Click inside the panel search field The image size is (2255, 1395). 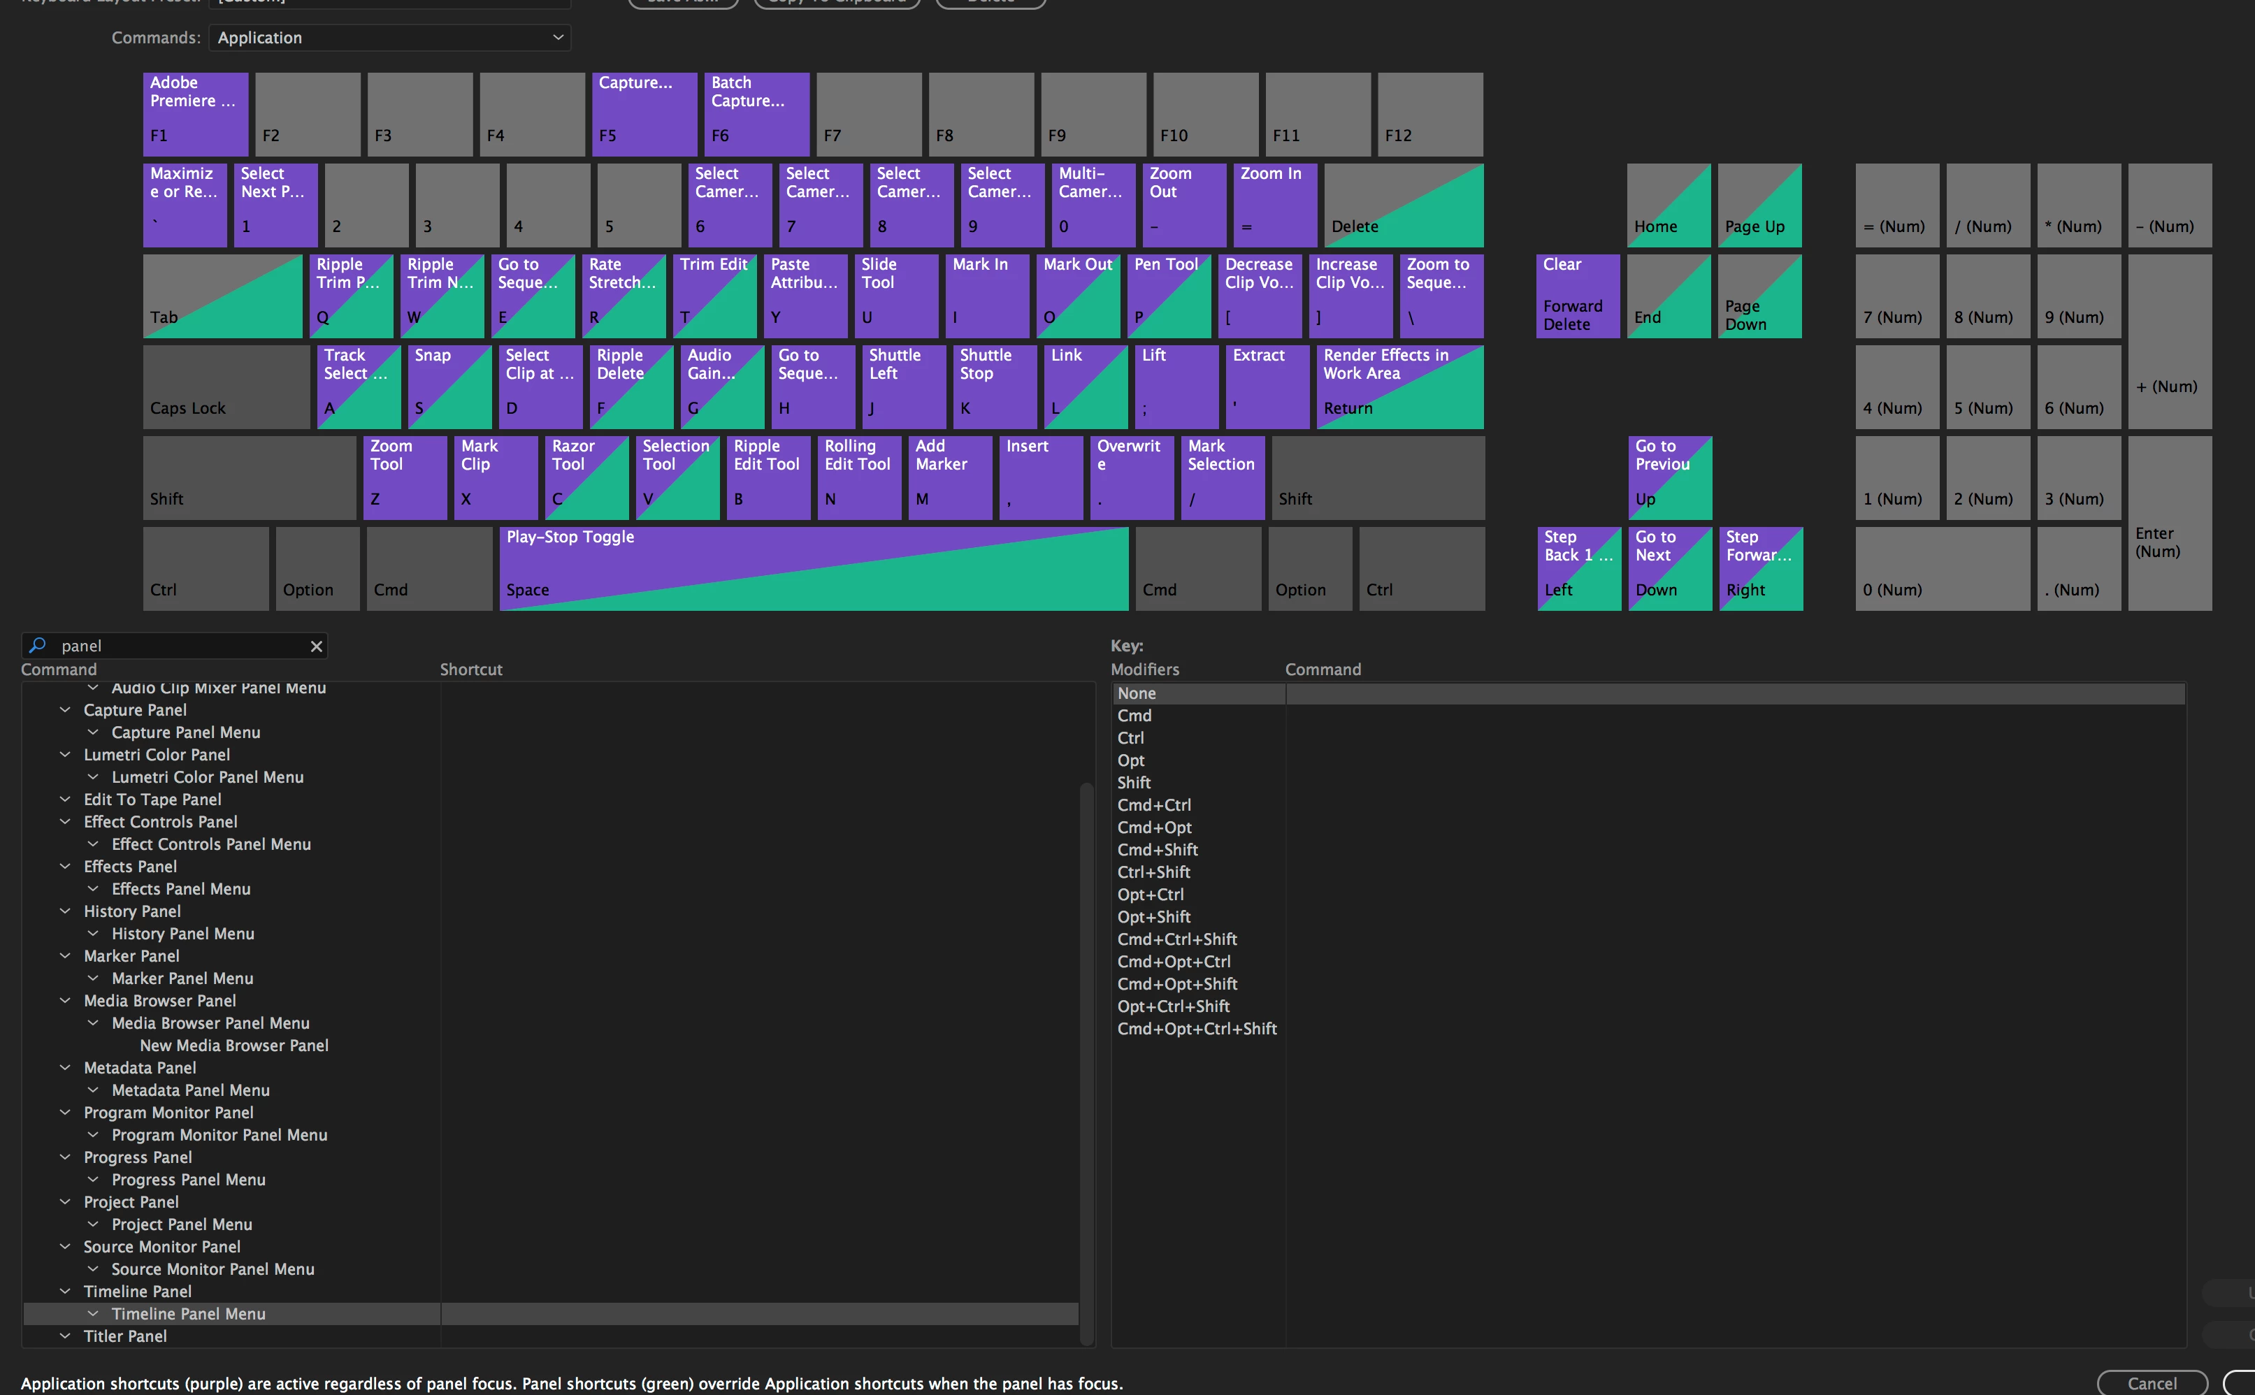(x=175, y=646)
